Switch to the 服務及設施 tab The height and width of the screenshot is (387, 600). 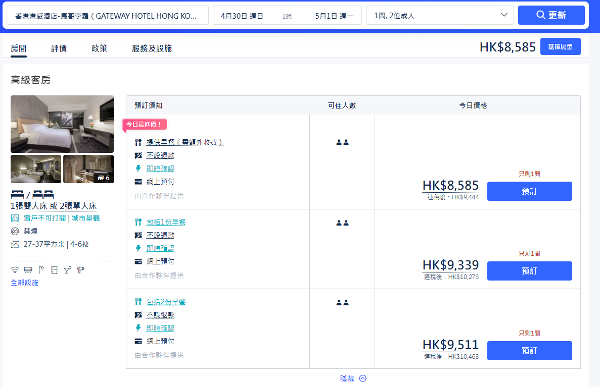point(152,48)
